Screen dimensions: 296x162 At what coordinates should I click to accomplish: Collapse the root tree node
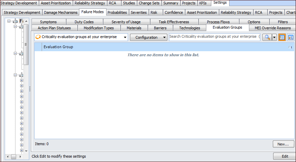9,21
